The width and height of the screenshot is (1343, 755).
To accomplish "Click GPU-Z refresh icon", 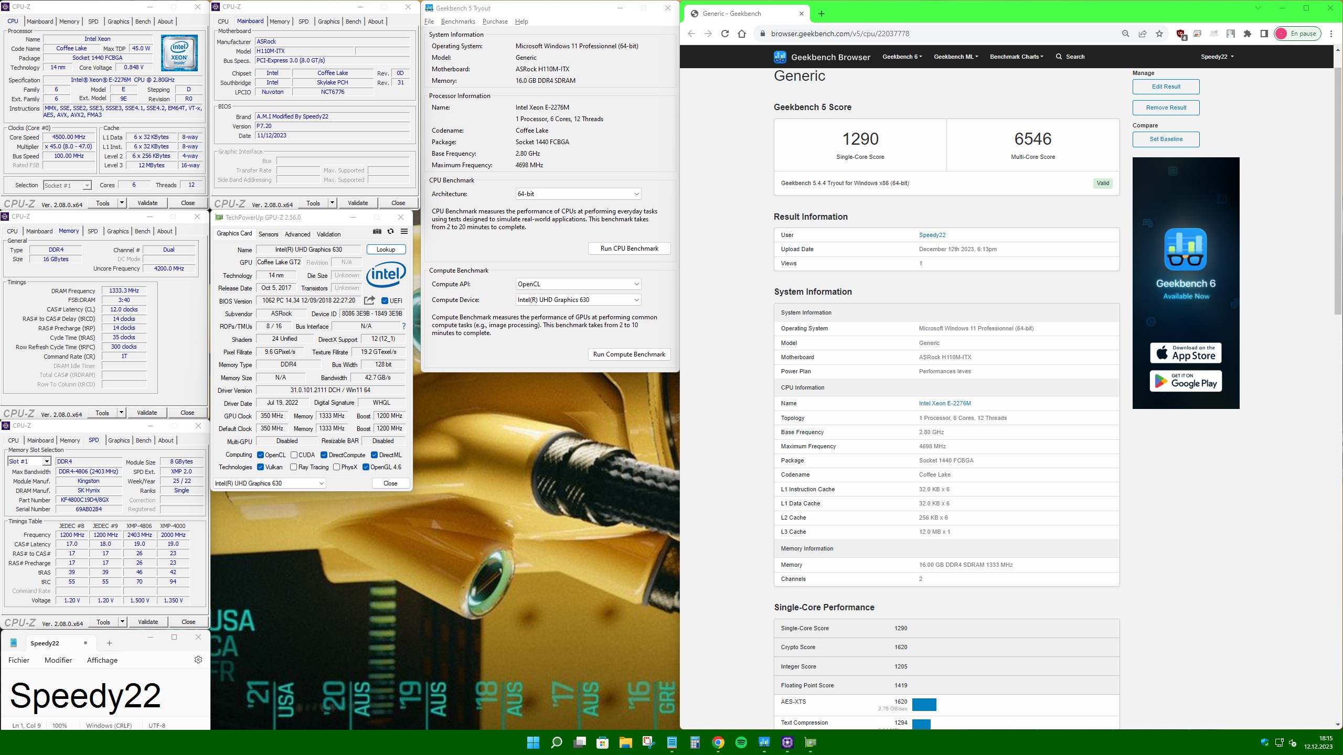I will point(390,231).
